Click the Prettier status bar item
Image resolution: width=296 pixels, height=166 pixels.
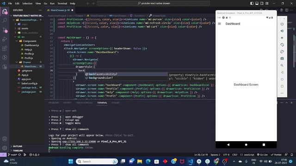pos(276,155)
